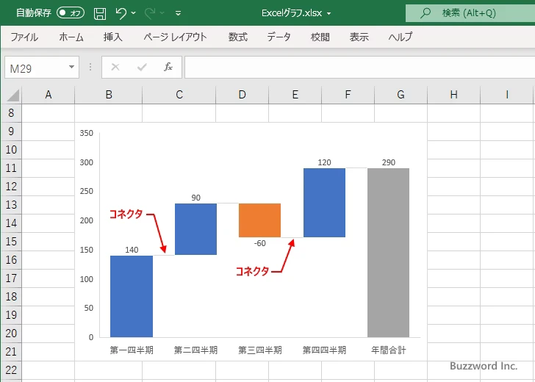Toggle the 自動保存 AutoSave switch

(x=71, y=13)
